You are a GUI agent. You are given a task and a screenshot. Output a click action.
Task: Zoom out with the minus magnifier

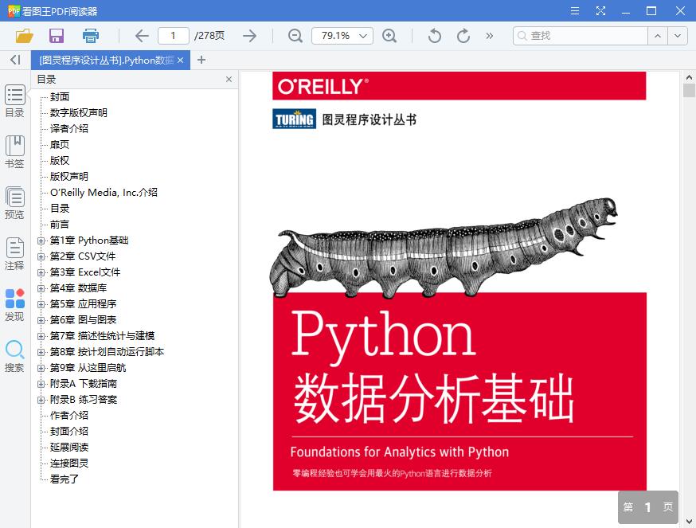295,36
